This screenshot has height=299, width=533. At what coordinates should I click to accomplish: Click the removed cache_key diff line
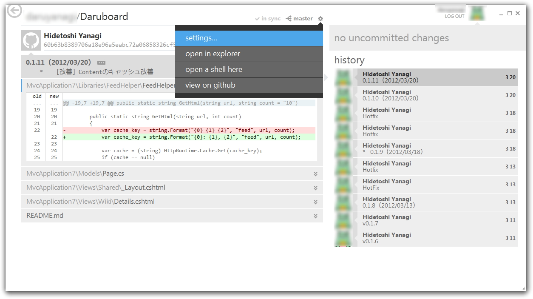[189, 130]
